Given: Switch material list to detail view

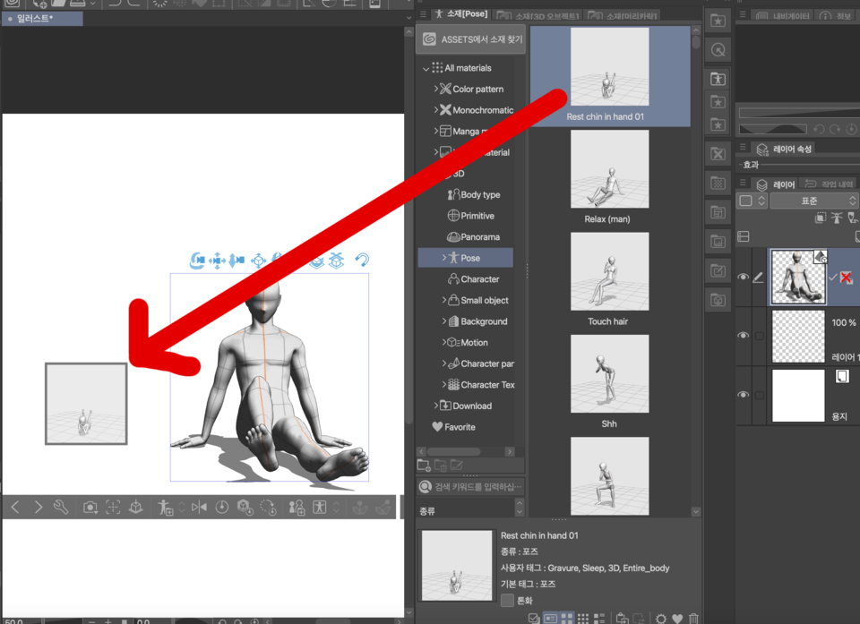Looking at the screenshot, I should pyautogui.click(x=599, y=619).
